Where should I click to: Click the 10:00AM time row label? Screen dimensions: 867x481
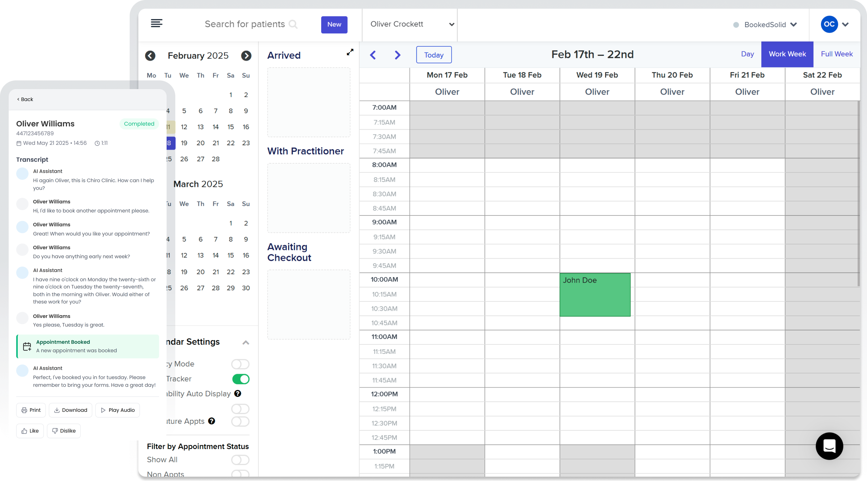click(384, 280)
